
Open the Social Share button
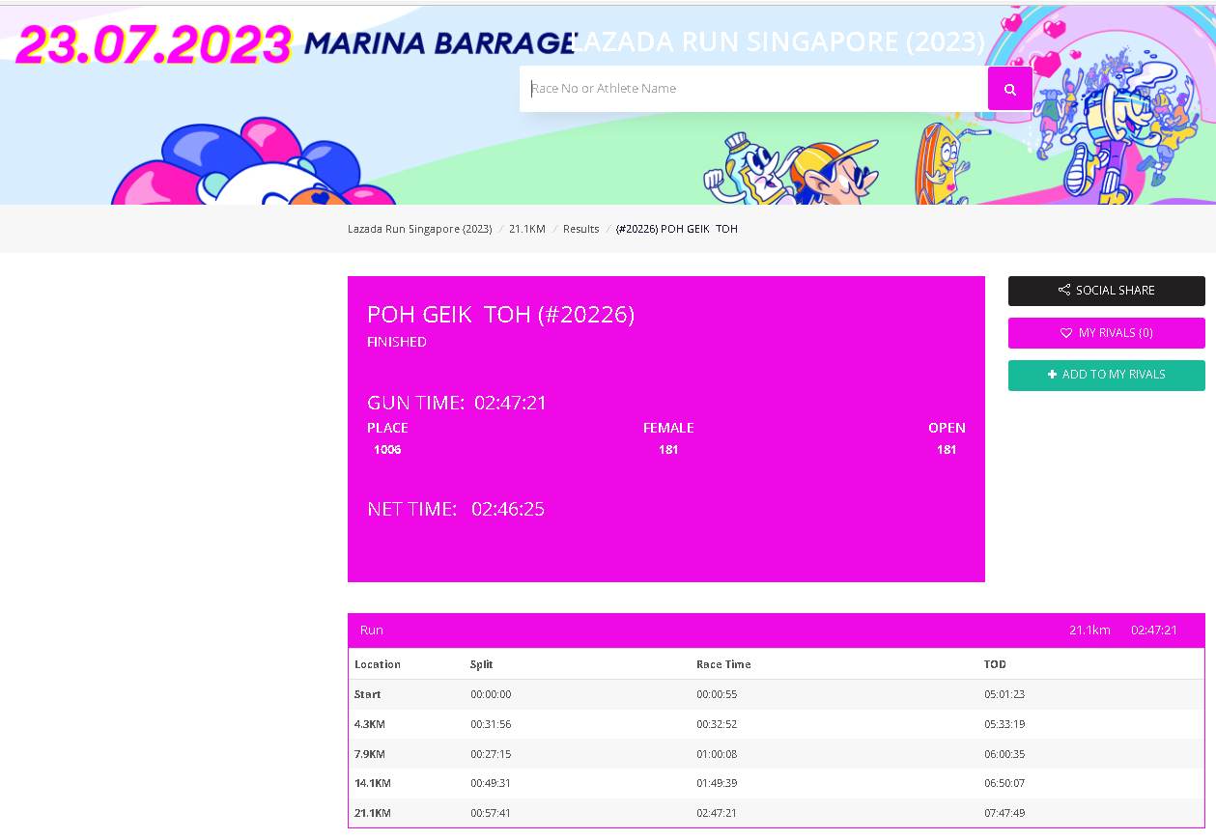[1107, 291]
